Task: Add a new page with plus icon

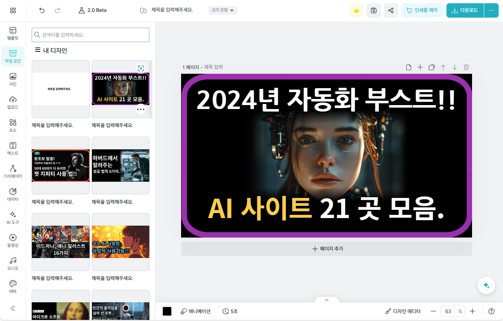Action: 420,67
